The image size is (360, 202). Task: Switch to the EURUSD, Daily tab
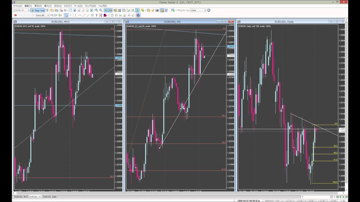tap(49, 197)
